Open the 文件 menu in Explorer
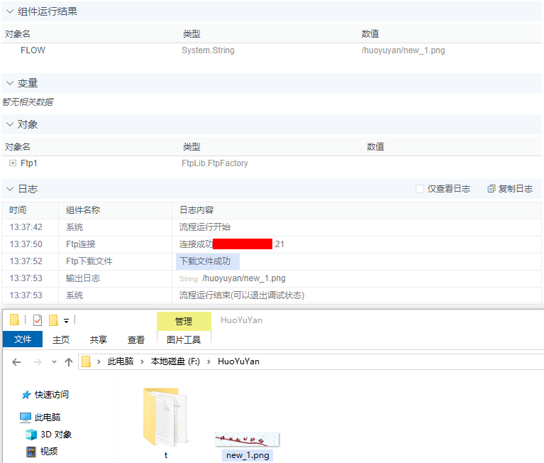This screenshot has height=463, width=544. point(23,339)
